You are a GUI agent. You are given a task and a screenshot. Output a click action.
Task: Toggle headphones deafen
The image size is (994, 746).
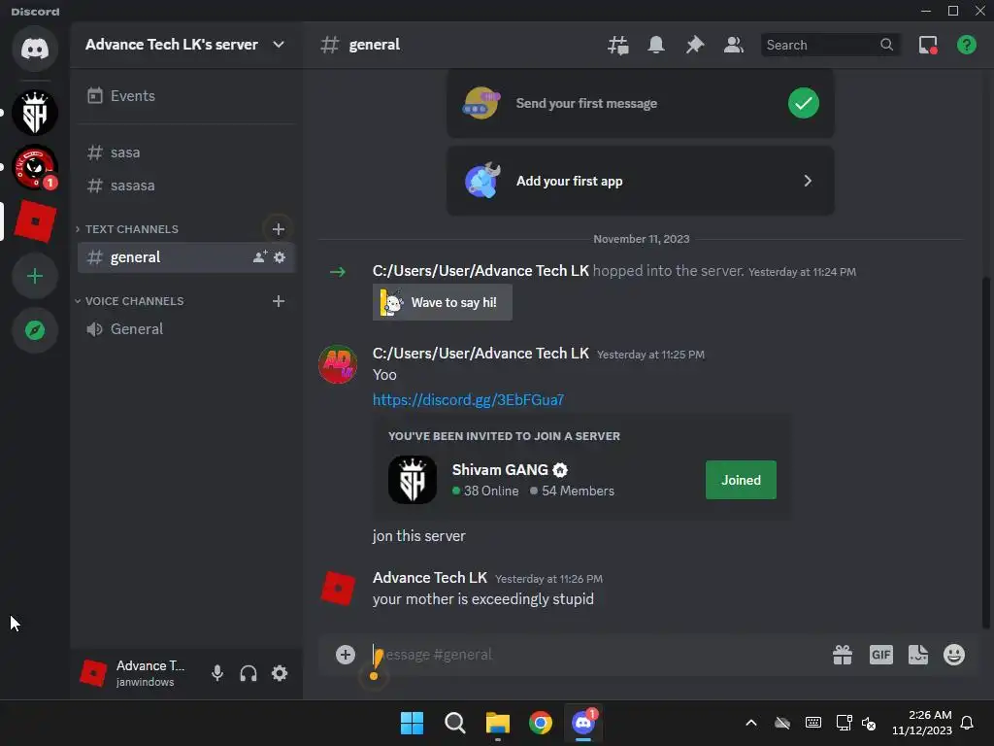[248, 673]
